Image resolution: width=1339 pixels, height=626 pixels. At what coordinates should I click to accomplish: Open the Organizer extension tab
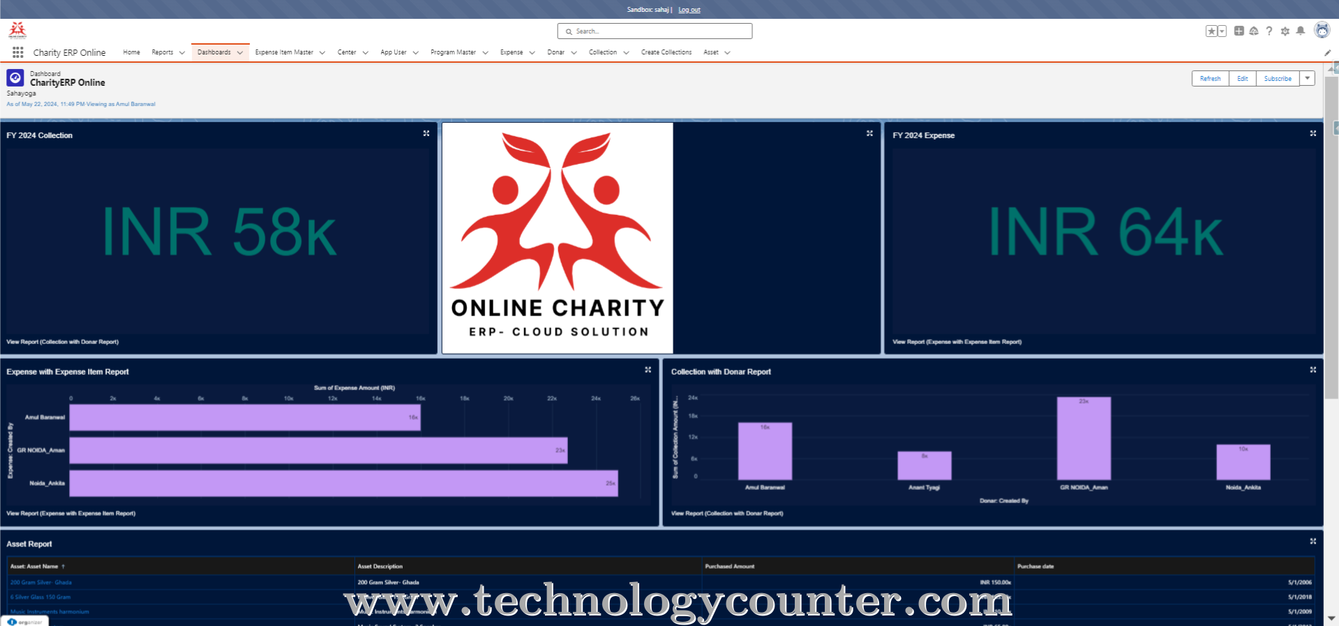[x=25, y=621]
